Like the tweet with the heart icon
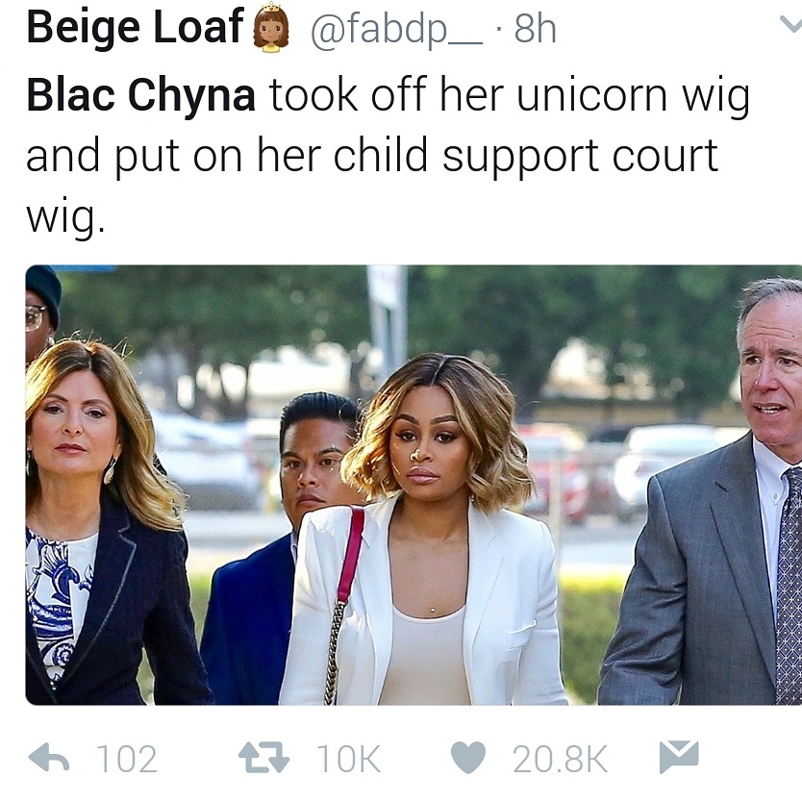Viewport: 802px width, 802px height. tap(468, 758)
